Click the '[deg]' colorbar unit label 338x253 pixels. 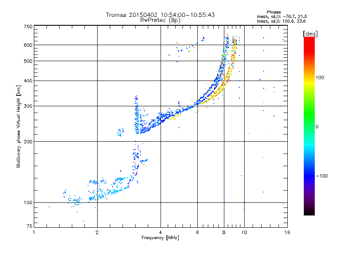tap(310, 34)
